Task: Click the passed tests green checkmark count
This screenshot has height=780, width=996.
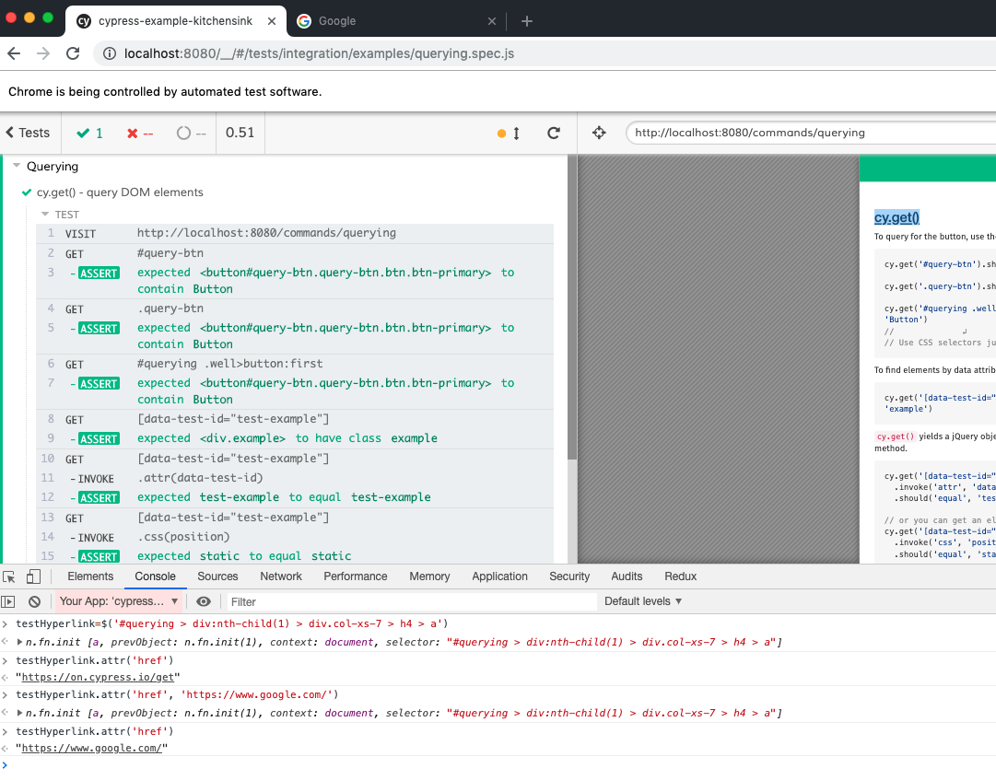Action: point(89,134)
